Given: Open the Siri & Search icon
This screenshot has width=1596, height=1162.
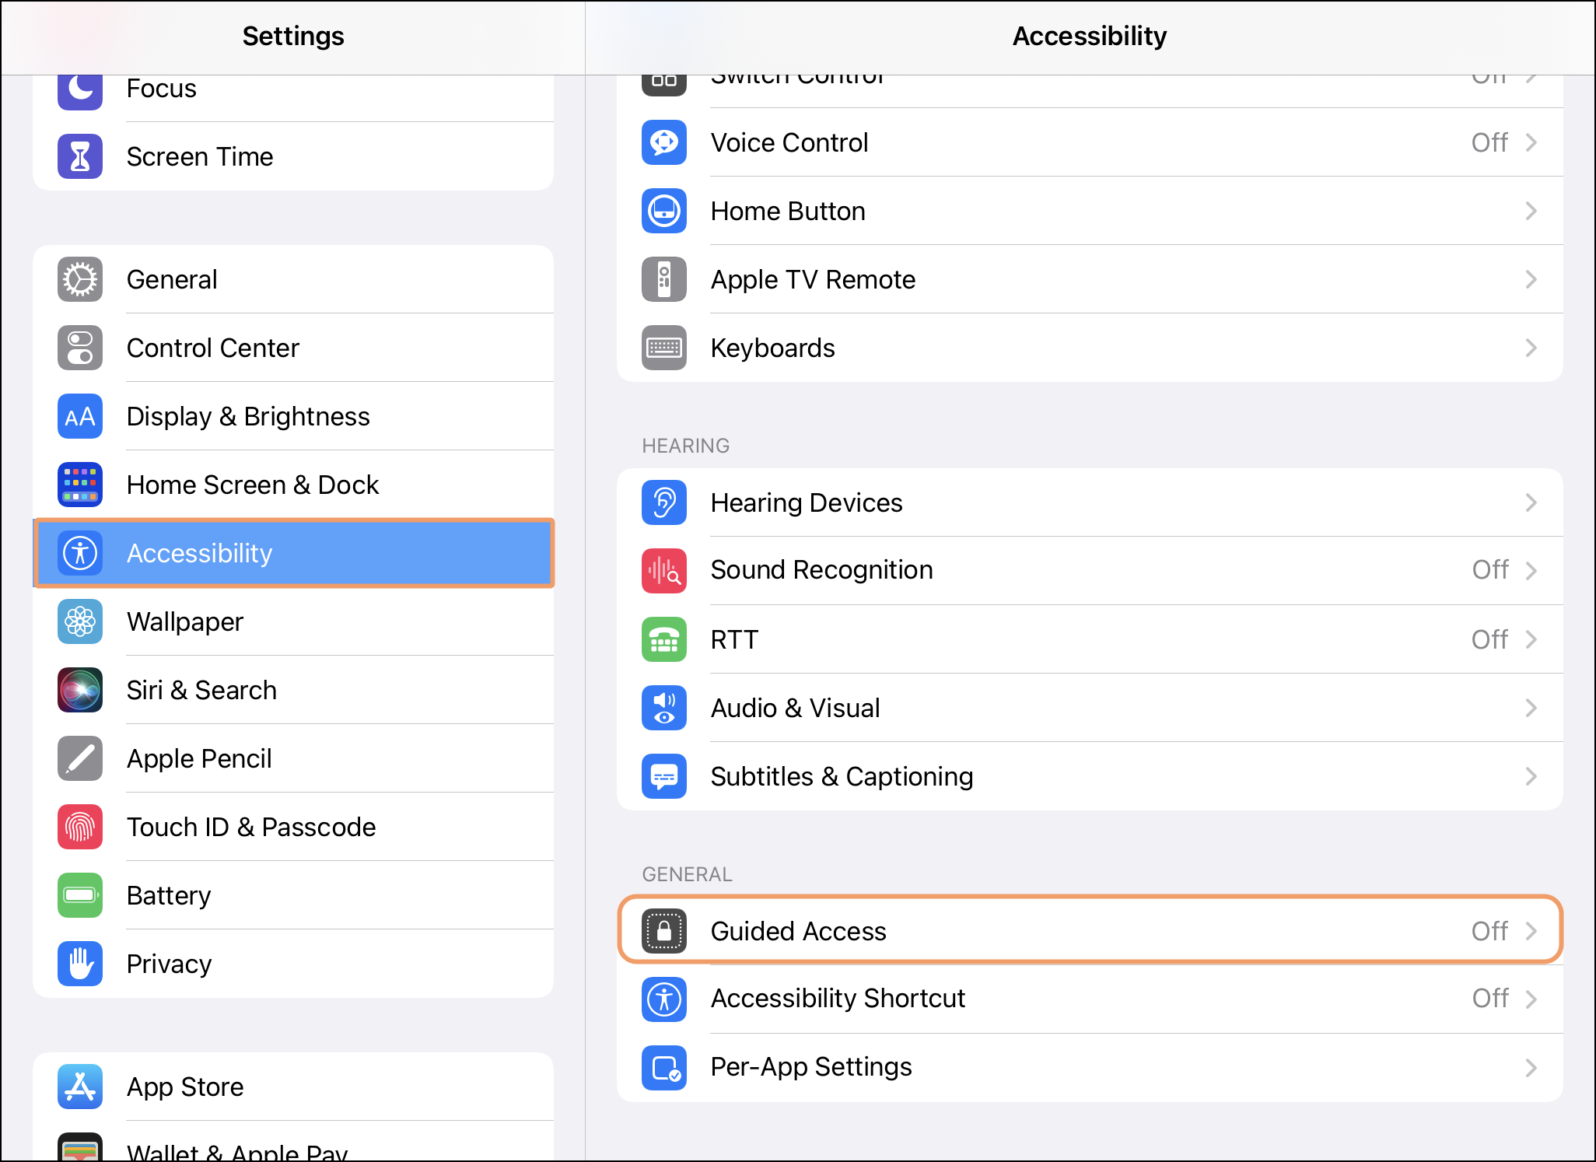Looking at the screenshot, I should pos(80,690).
